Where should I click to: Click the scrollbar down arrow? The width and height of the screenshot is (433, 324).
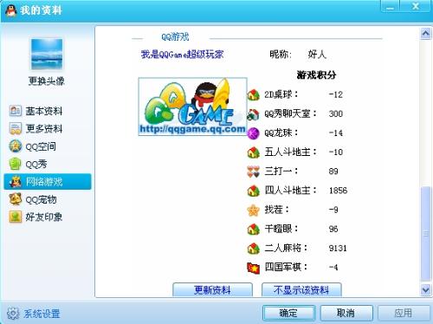click(x=426, y=289)
